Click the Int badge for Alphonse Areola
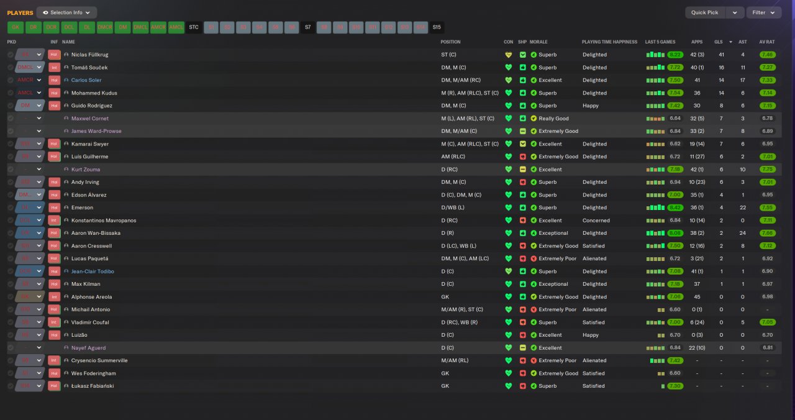Screen dimensions: 795x420 (54, 297)
